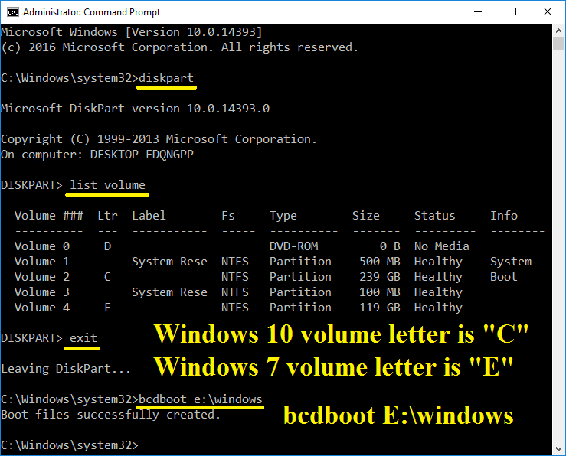Click the window title 'Administrator: Command Prompt'
This screenshot has width=566, height=456.
[91, 12]
